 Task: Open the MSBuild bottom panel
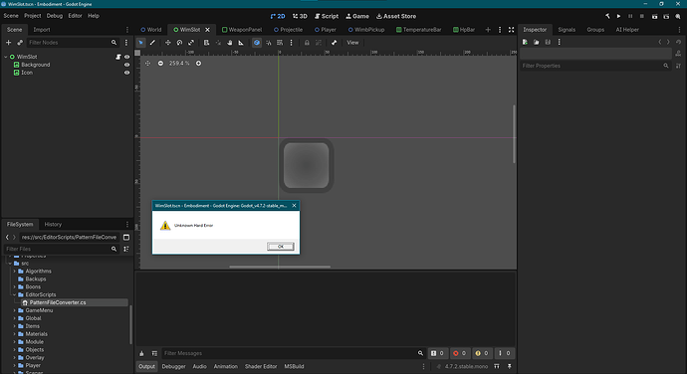click(x=294, y=367)
